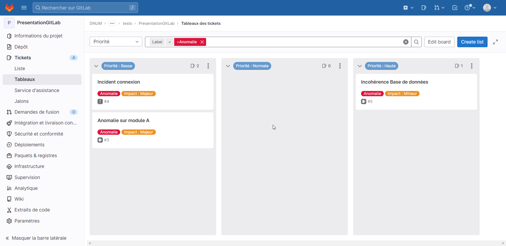Click the search magnifier button in filter bar
Screen dimensions: 506x246
pyautogui.click(x=416, y=42)
